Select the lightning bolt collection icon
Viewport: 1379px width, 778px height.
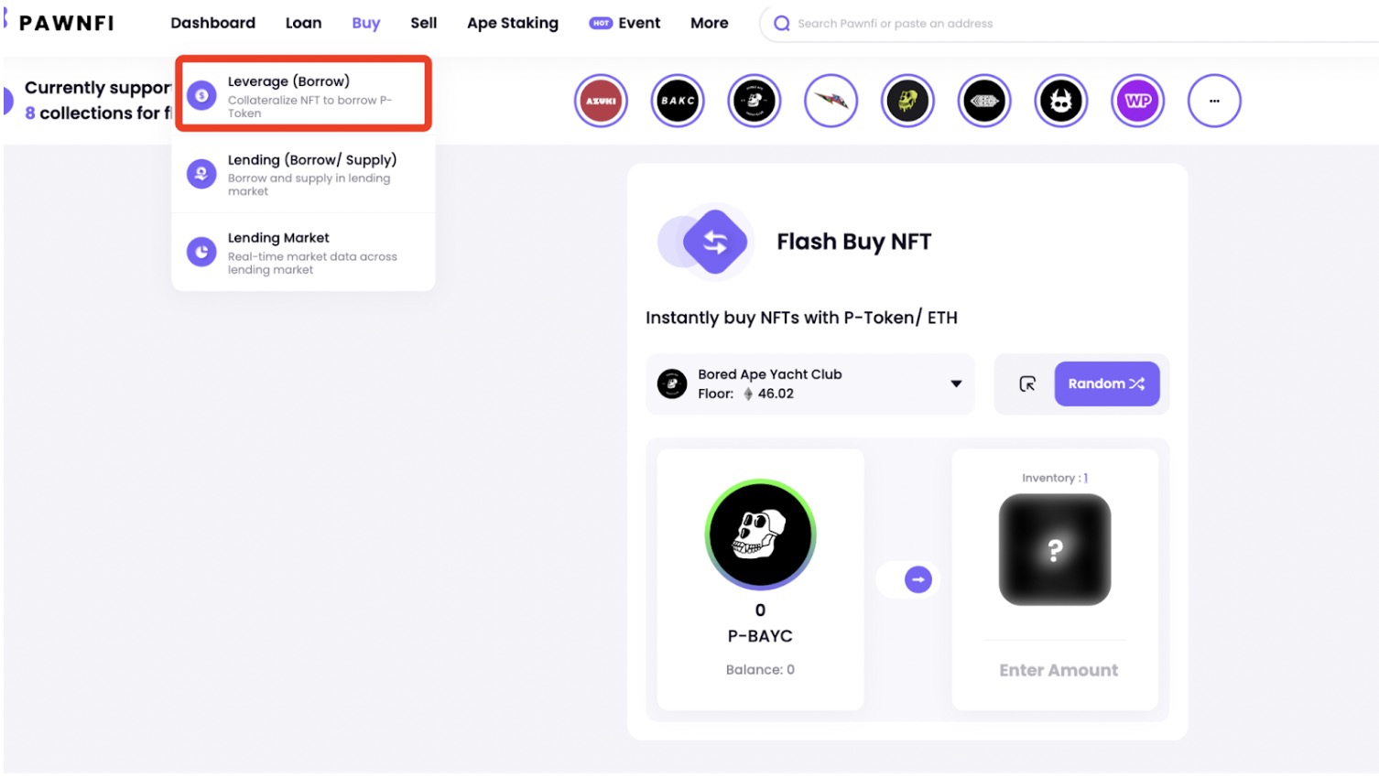(831, 101)
